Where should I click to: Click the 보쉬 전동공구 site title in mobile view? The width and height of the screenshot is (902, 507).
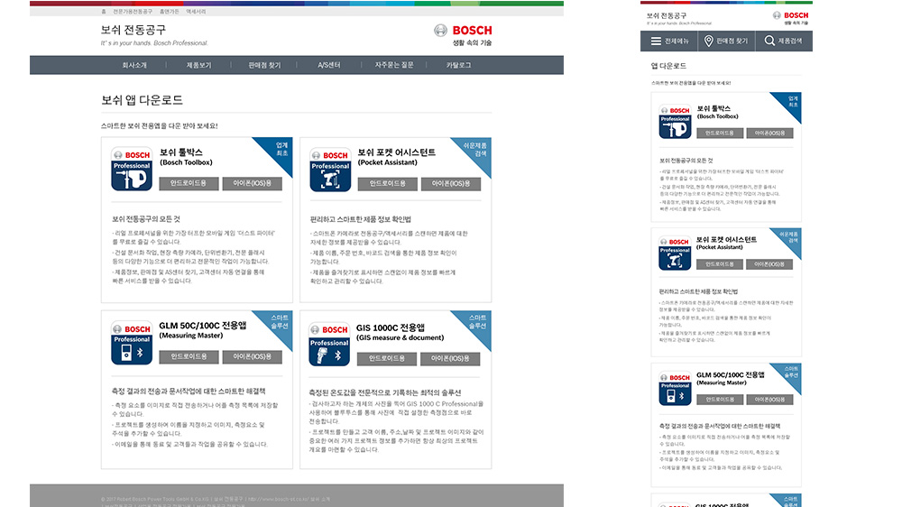(667, 15)
